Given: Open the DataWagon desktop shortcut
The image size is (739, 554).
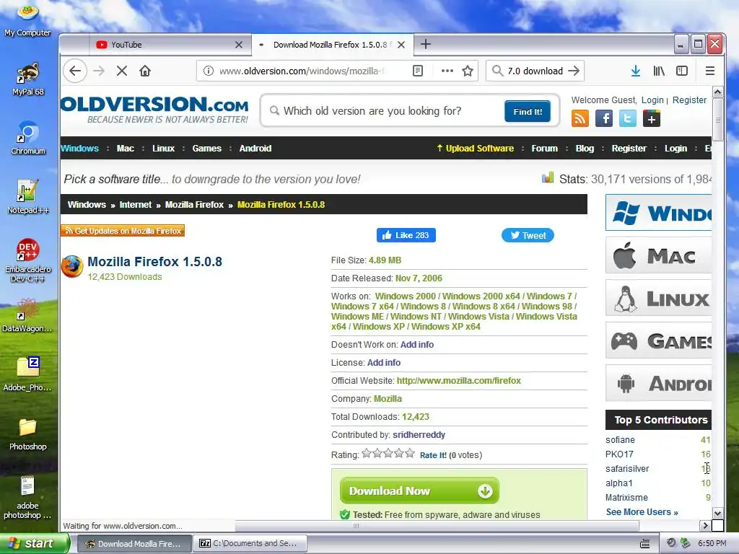Looking at the screenshot, I should pyautogui.click(x=28, y=315).
